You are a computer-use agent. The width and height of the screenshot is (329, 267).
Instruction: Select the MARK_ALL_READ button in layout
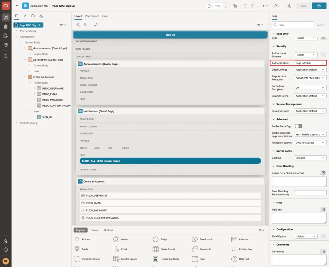(x=170, y=161)
